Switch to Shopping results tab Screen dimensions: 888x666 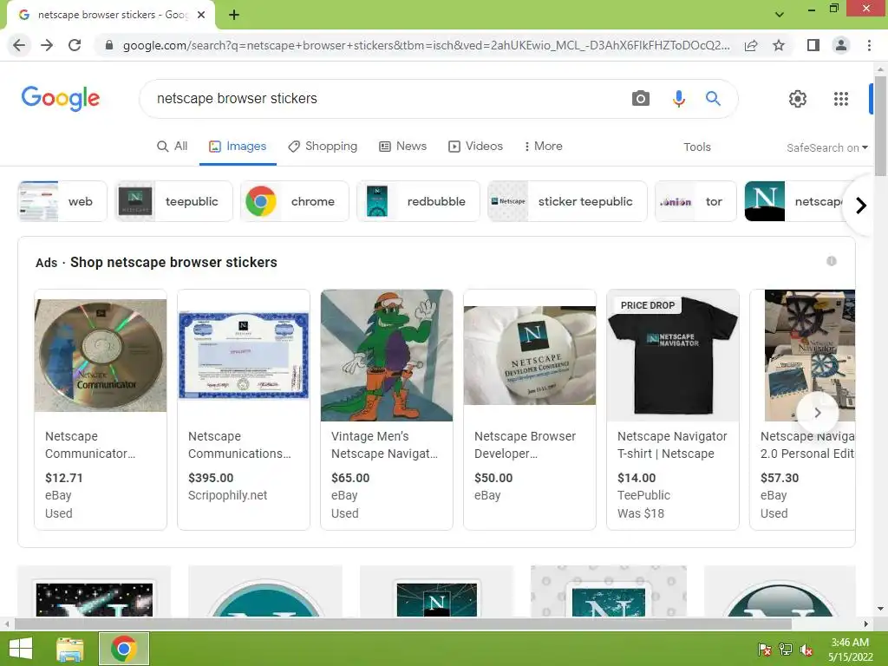point(323,146)
